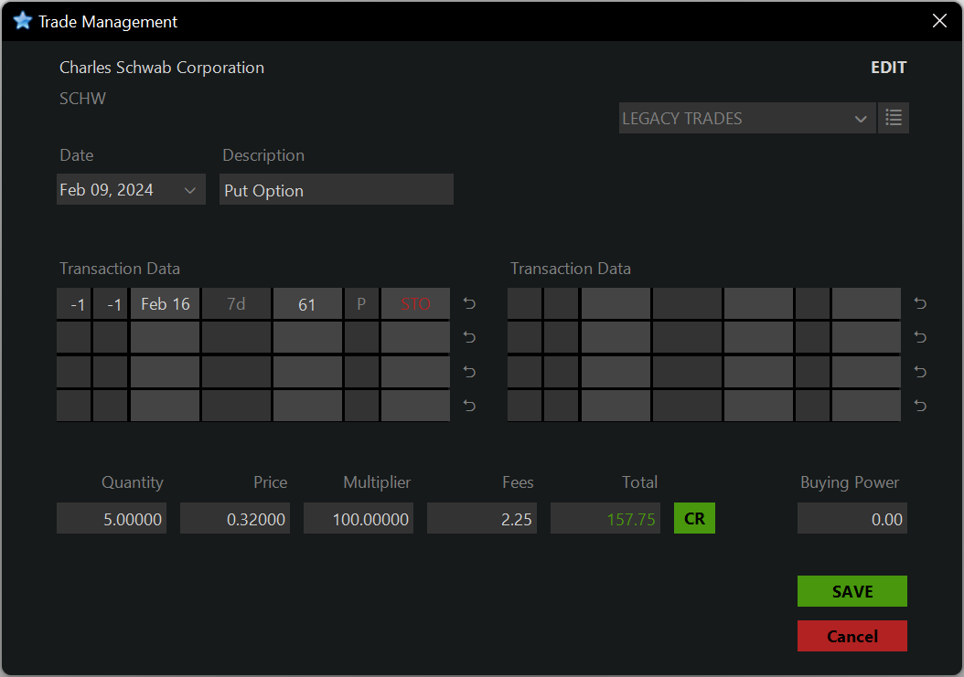
Task: Toggle the STO action cell
Action: [x=415, y=304]
